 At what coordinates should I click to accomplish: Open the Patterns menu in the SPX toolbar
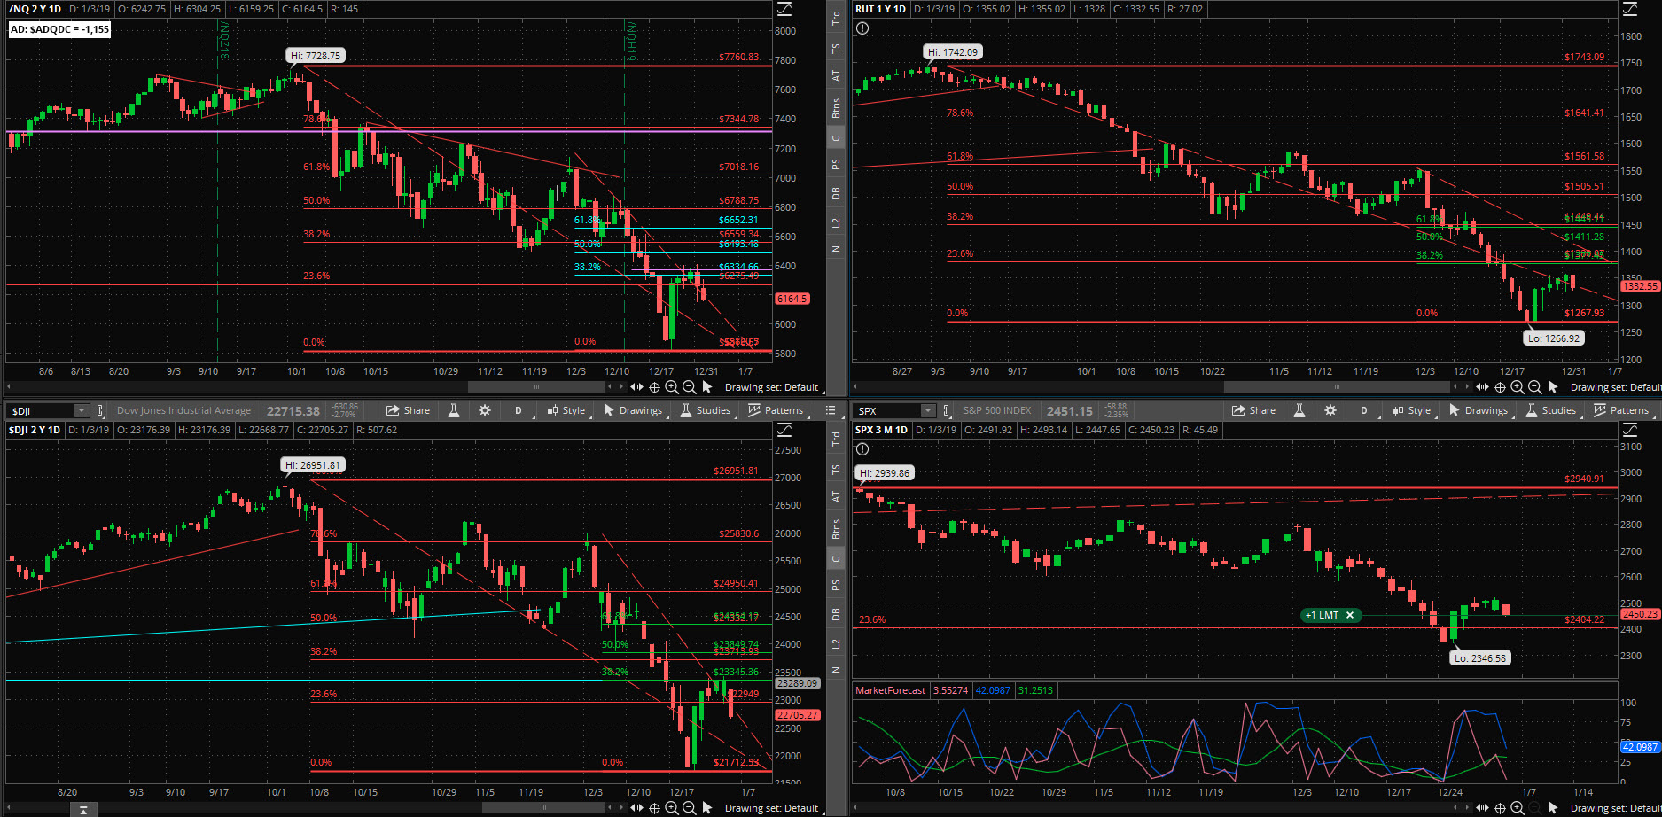coord(1621,410)
